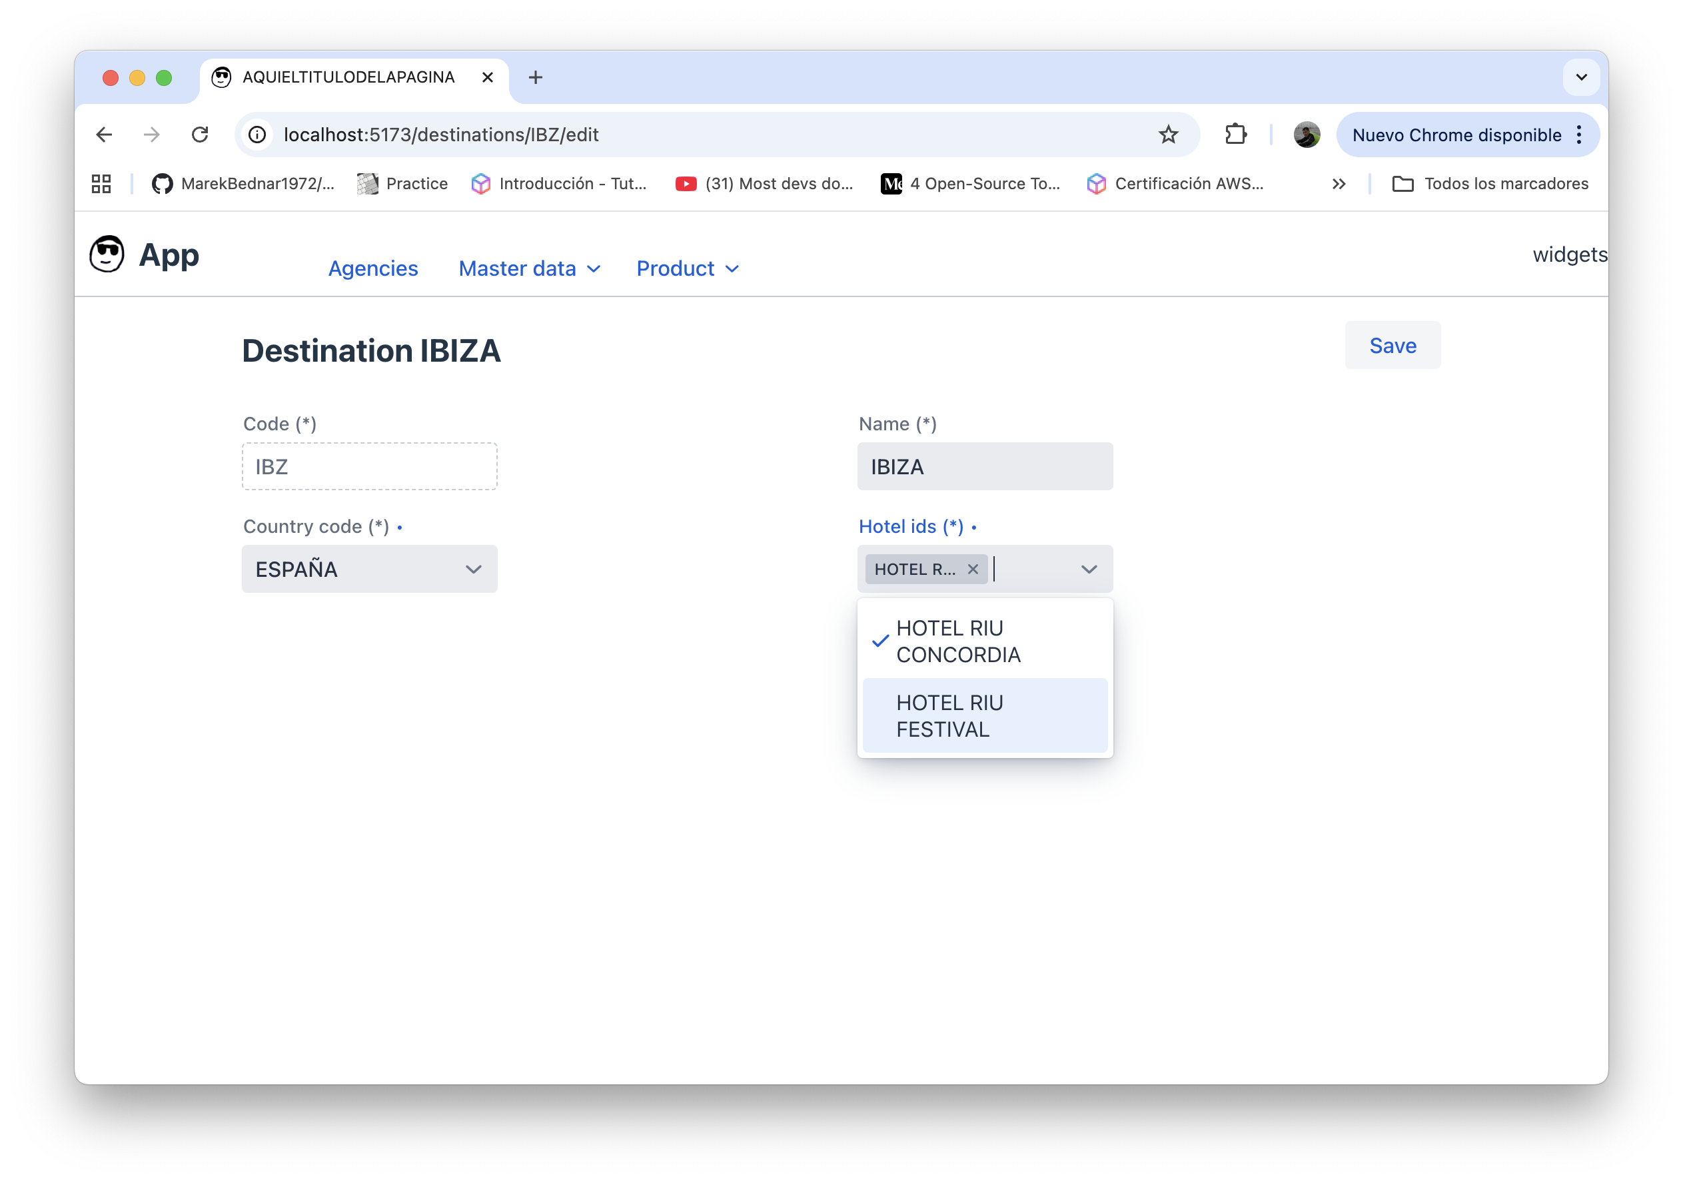Expand the Product menu
This screenshot has width=1683, height=1183.
coord(687,269)
